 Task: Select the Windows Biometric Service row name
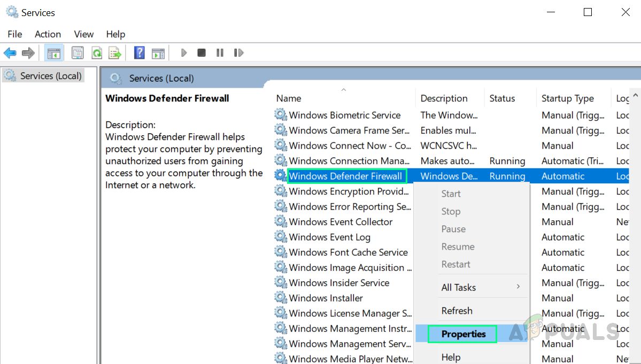(x=345, y=115)
